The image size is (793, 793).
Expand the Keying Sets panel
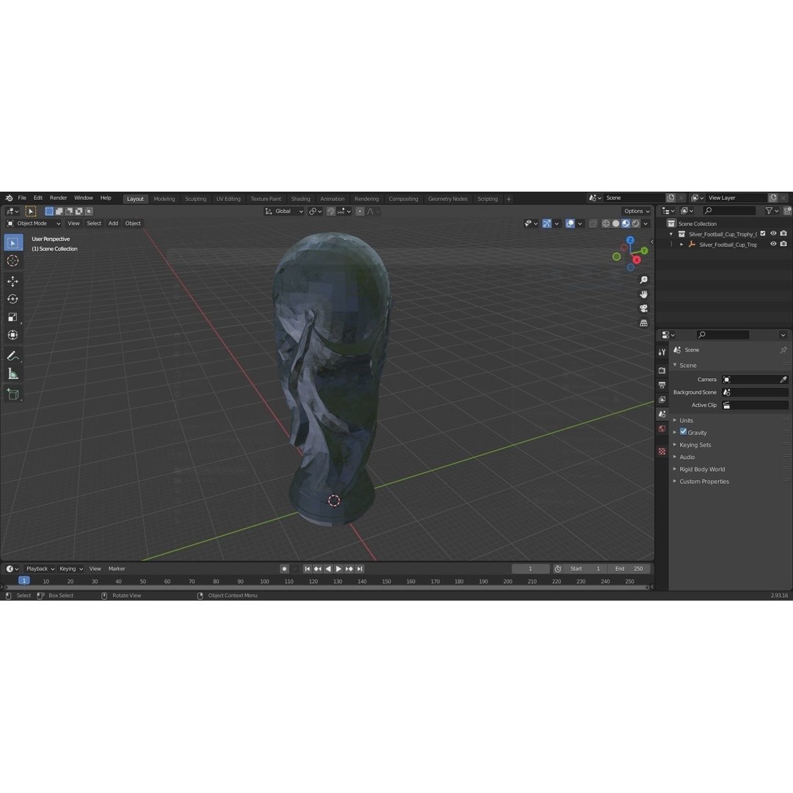click(x=695, y=445)
